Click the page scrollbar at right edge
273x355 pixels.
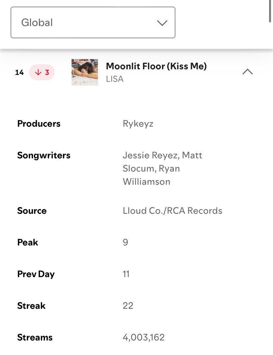click(x=270, y=11)
